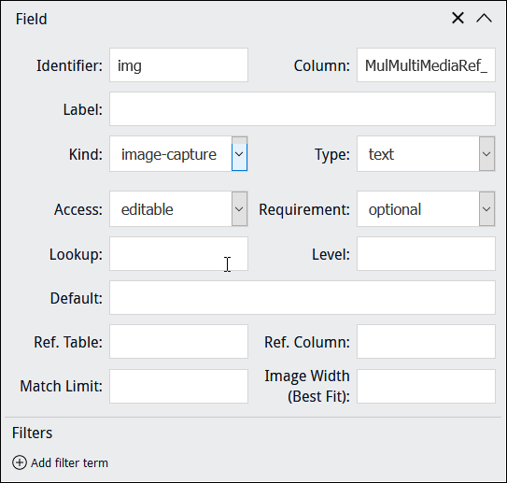Expand the Access dropdown arrow
The width and height of the screenshot is (507, 483).
coord(240,209)
